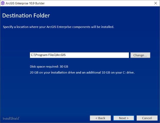The height and width of the screenshot is (123, 160).
Task: Cancel the installation
Action: click(147, 118)
